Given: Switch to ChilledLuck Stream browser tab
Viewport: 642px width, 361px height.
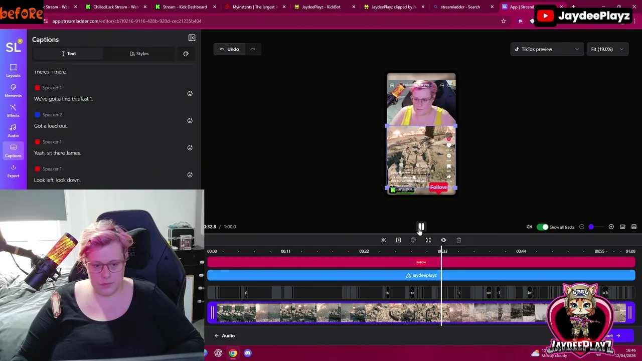Looking at the screenshot, I should pyautogui.click(x=115, y=7).
